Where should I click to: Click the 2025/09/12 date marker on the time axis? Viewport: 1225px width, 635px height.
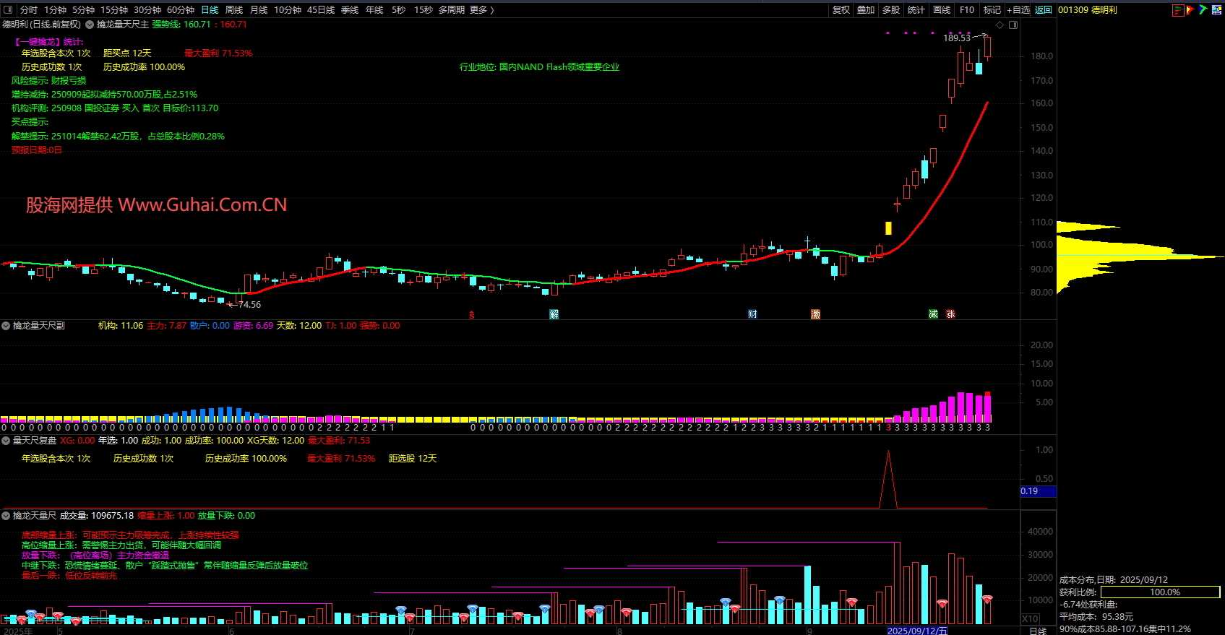coord(917,631)
